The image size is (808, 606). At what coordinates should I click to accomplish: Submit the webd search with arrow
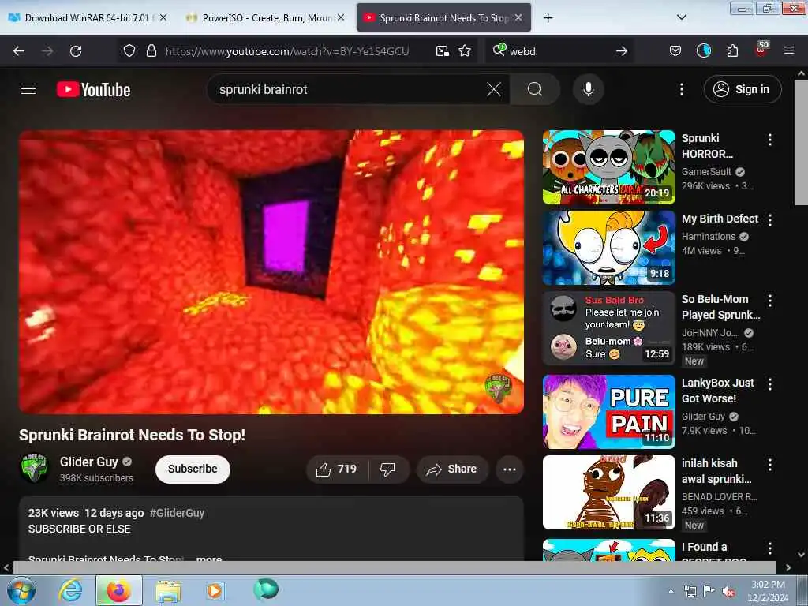click(622, 51)
